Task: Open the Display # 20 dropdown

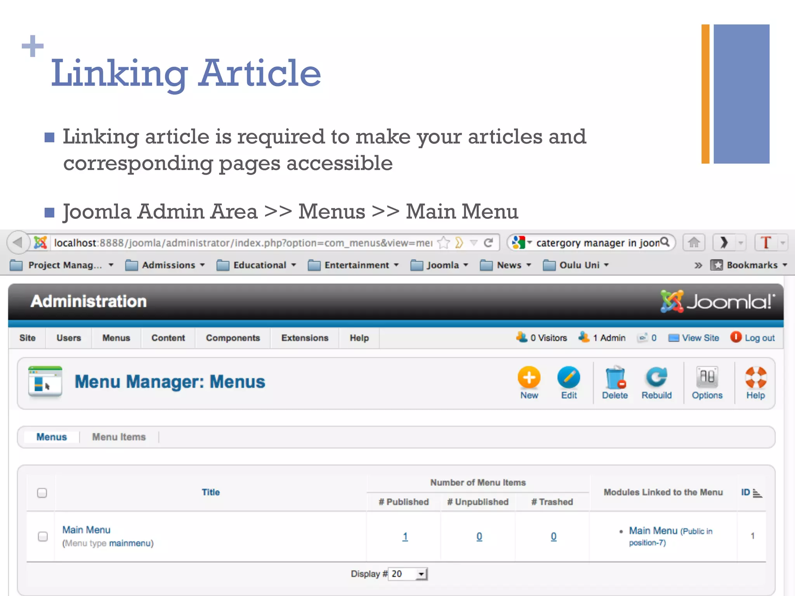Action: 408,574
